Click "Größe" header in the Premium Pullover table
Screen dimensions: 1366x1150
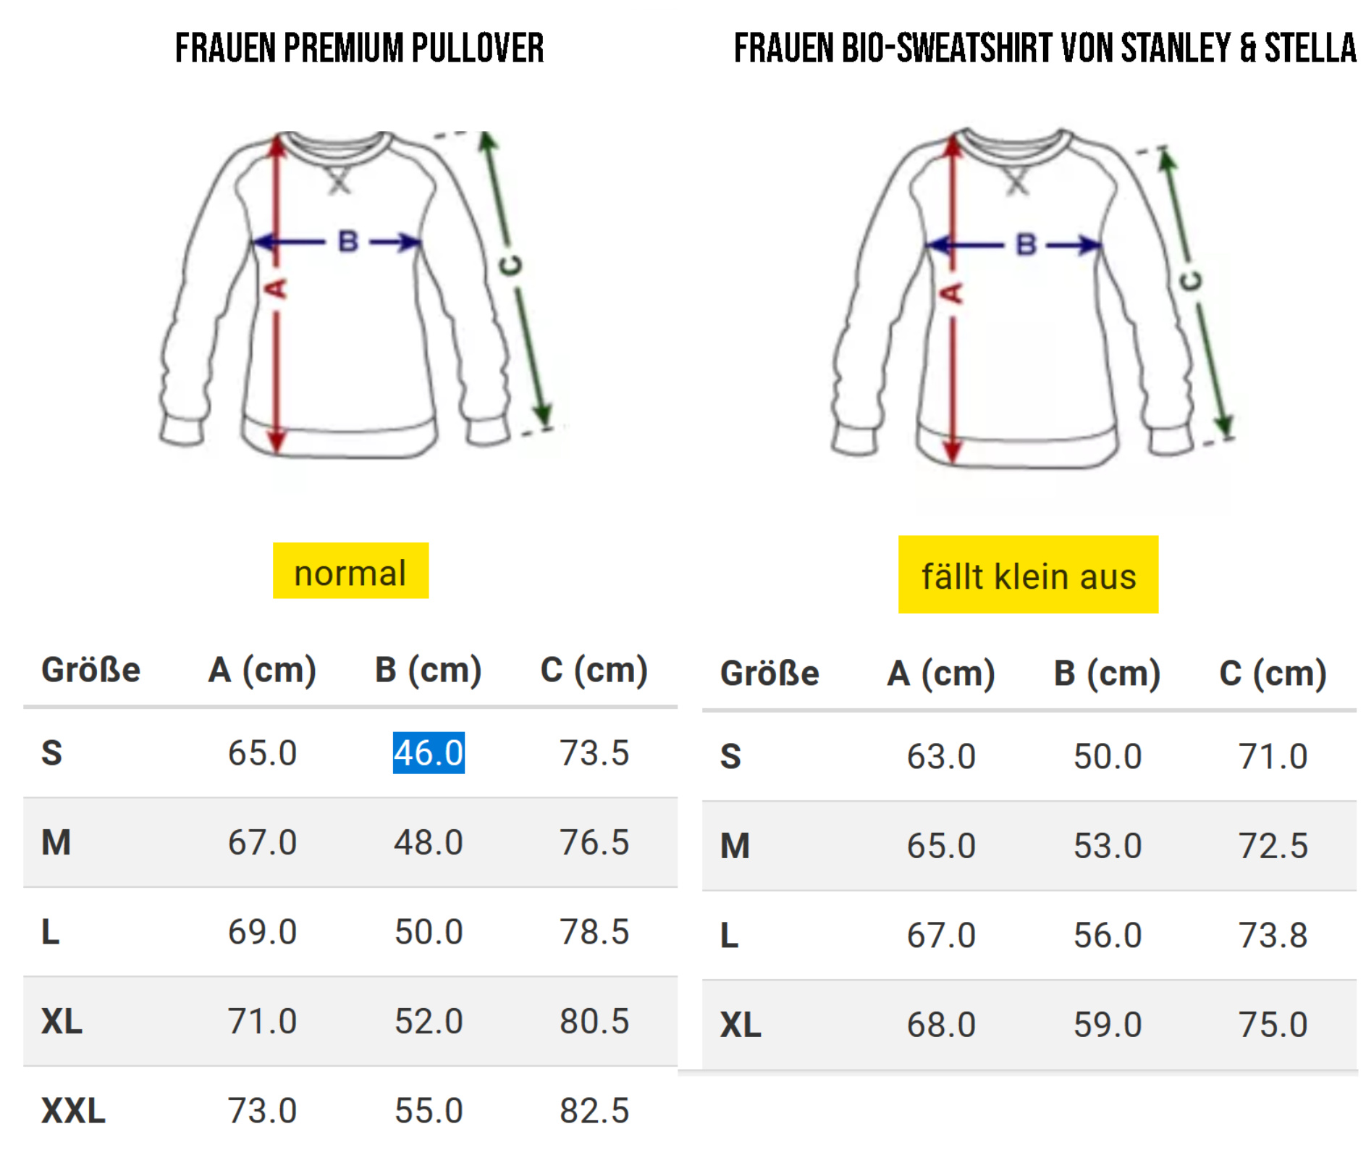[x=90, y=670]
